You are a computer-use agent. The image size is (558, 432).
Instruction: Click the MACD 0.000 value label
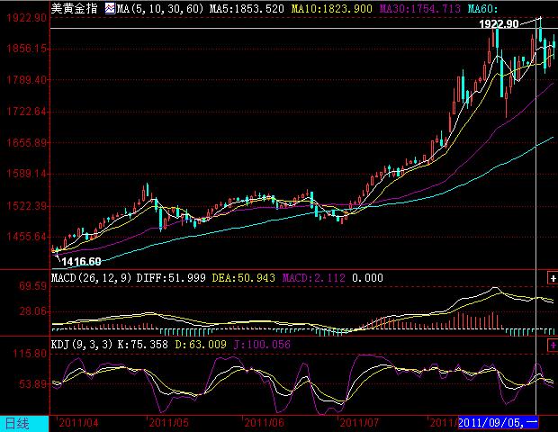click(x=367, y=277)
